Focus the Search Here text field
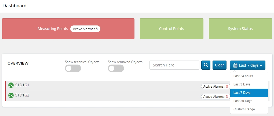The image size is (274, 116). [x=174, y=65]
